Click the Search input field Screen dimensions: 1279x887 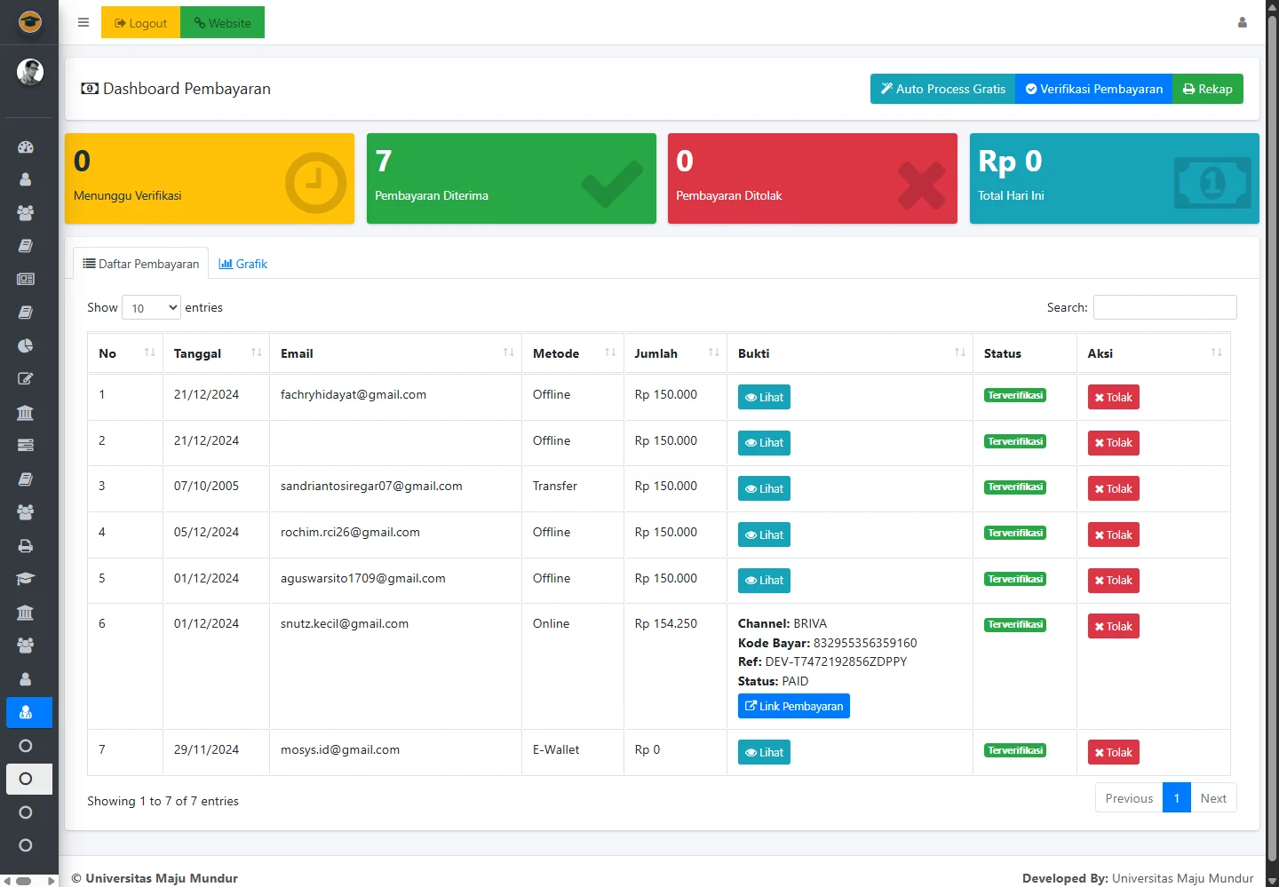click(1164, 307)
